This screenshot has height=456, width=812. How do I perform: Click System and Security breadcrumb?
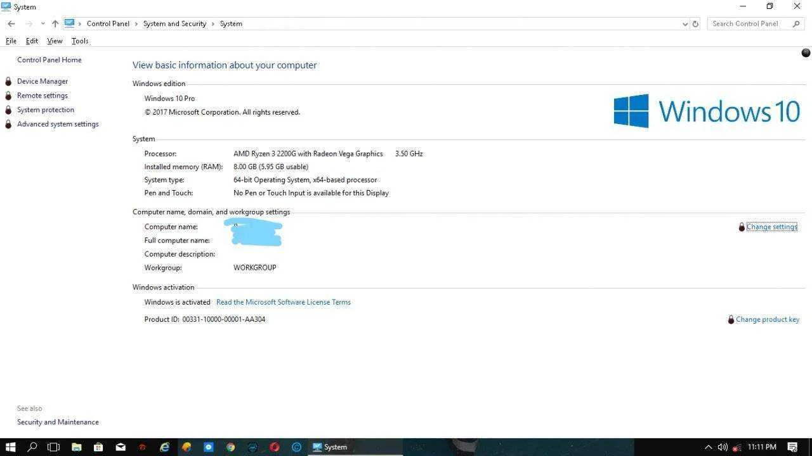coord(174,23)
